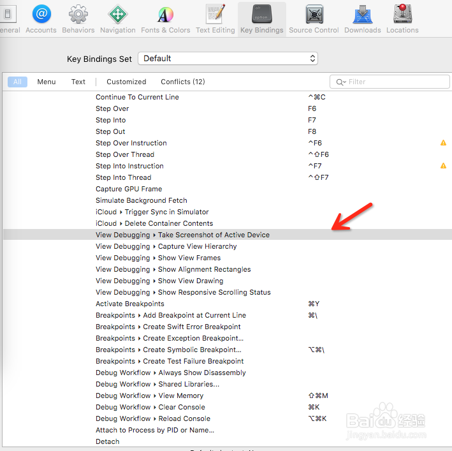
Task: Open the Source Control preferences pane
Action: (x=314, y=18)
